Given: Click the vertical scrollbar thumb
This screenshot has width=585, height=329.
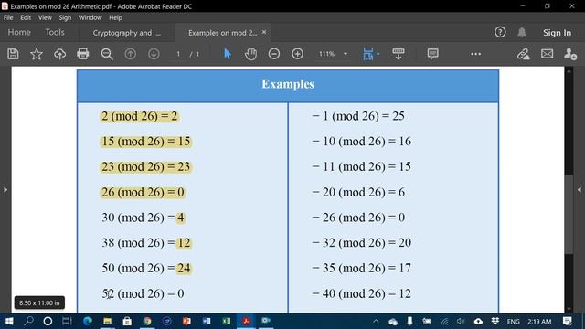Looking at the screenshot, I should [569, 215].
